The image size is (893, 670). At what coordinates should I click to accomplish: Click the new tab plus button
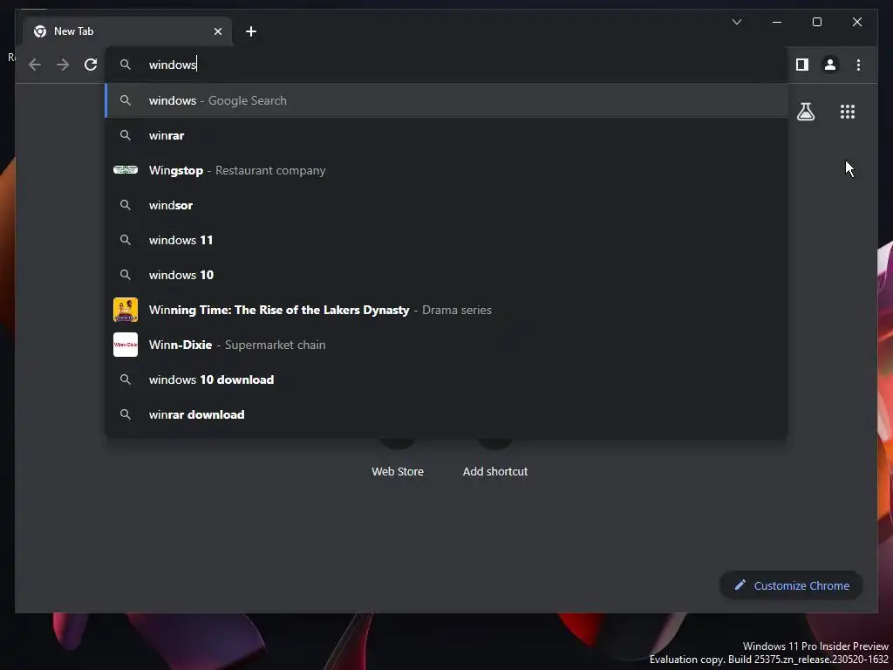click(251, 31)
